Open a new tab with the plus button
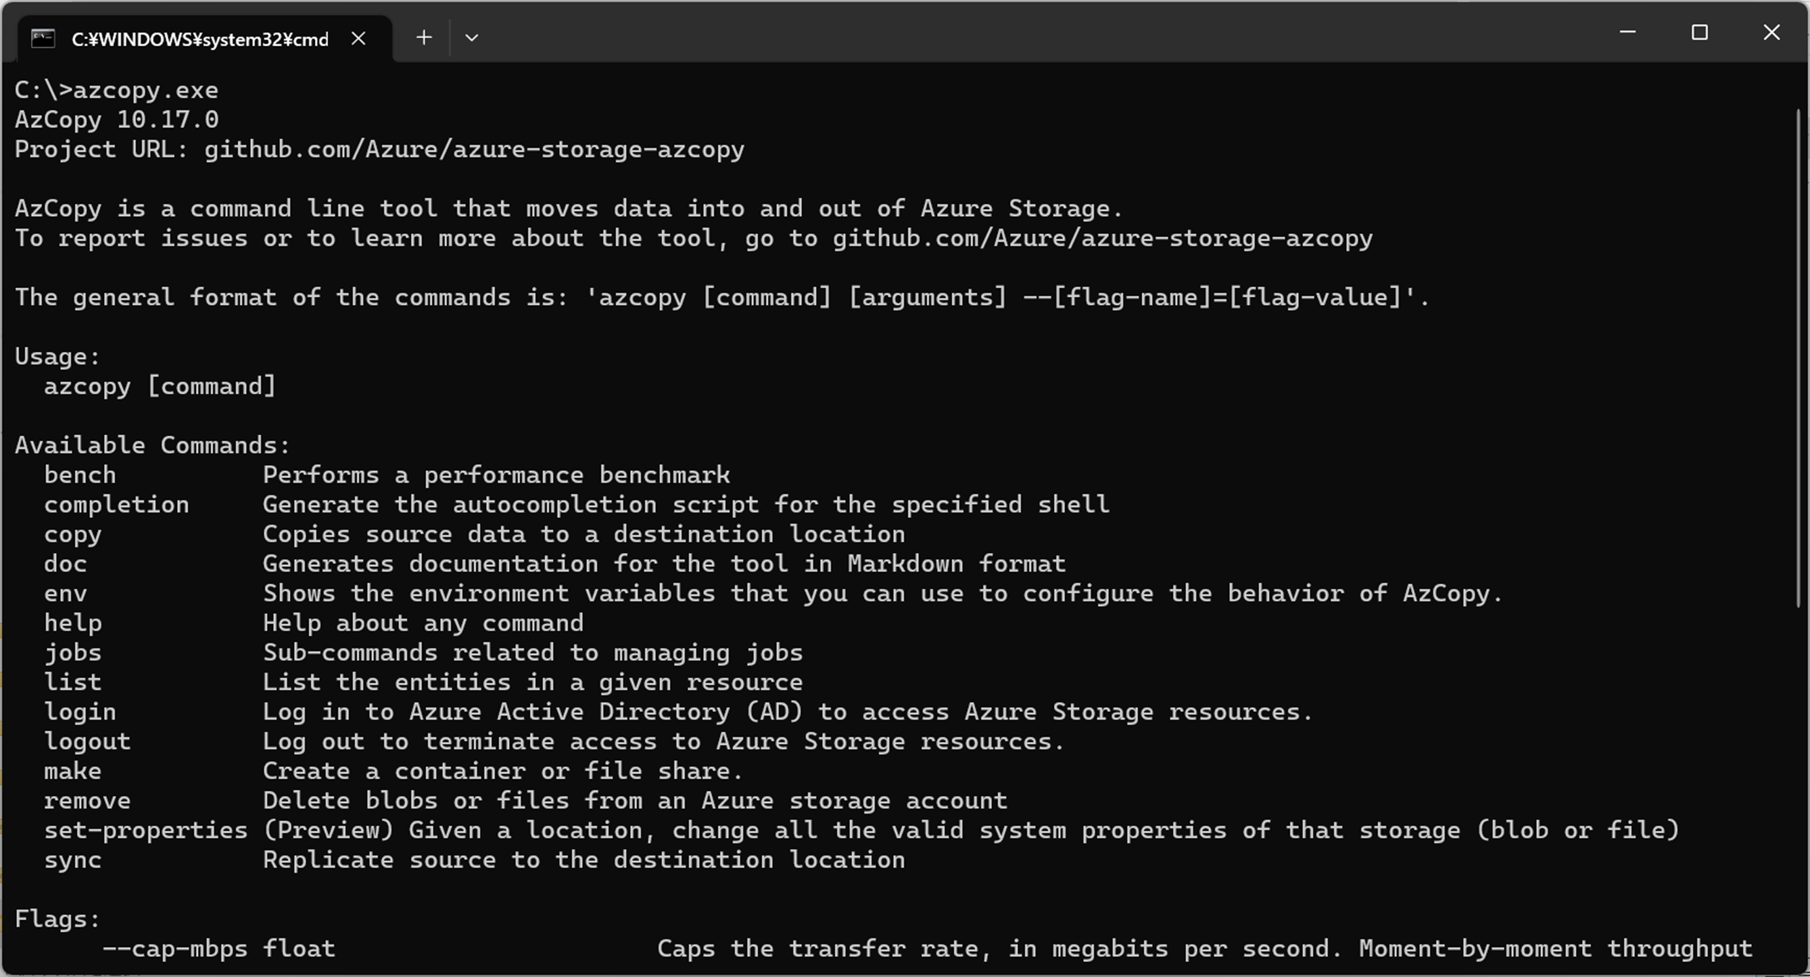Screen dimensions: 1810x977 pyautogui.click(x=423, y=38)
